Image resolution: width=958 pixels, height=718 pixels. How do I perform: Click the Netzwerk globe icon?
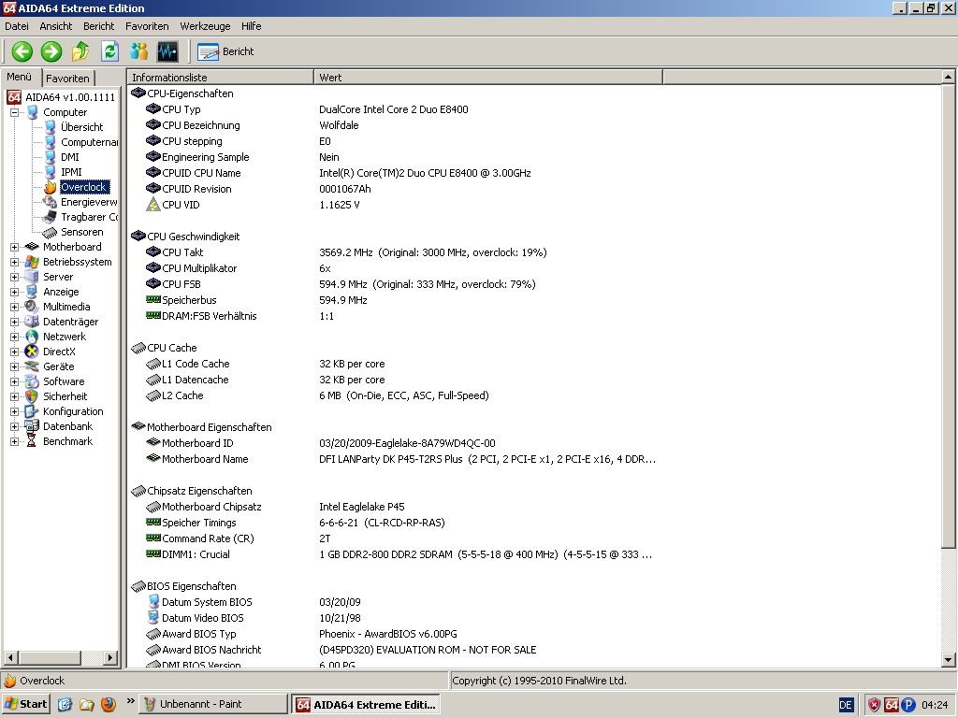point(31,337)
